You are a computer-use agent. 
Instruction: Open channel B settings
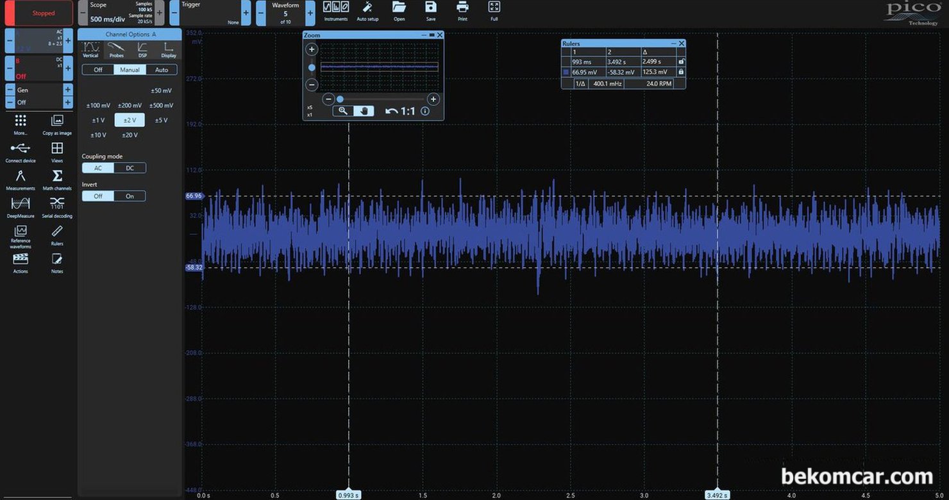click(38, 68)
